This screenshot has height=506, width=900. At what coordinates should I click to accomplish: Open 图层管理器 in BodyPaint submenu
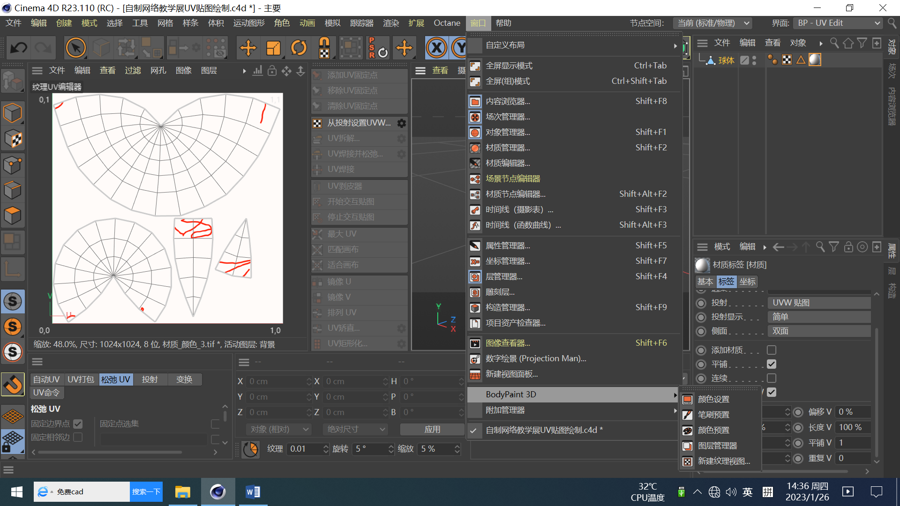[717, 446]
